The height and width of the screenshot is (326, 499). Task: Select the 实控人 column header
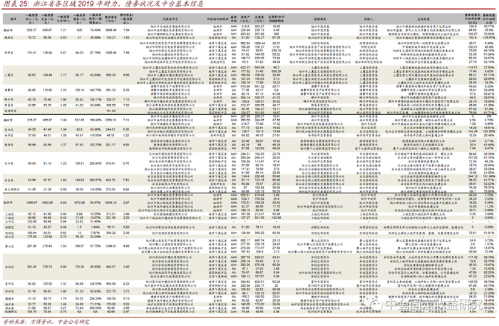click(369, 19)
